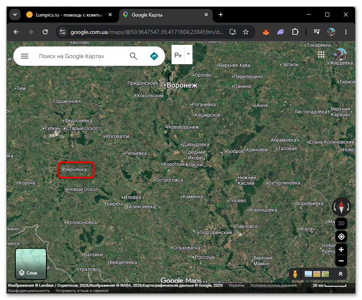
Task: Zoom out with the minus button
Action: [341, 261]
